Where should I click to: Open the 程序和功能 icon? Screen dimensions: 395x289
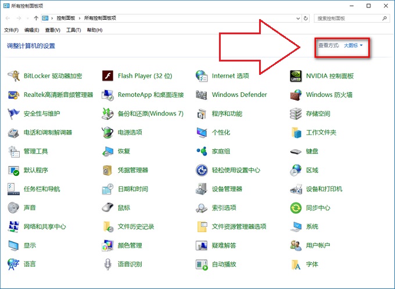click(x=202, y=114)
